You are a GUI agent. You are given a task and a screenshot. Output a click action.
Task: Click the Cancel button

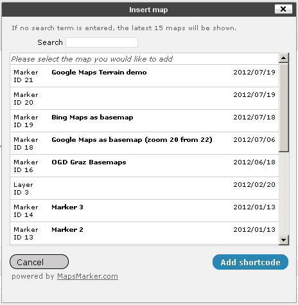coord(39,261)
